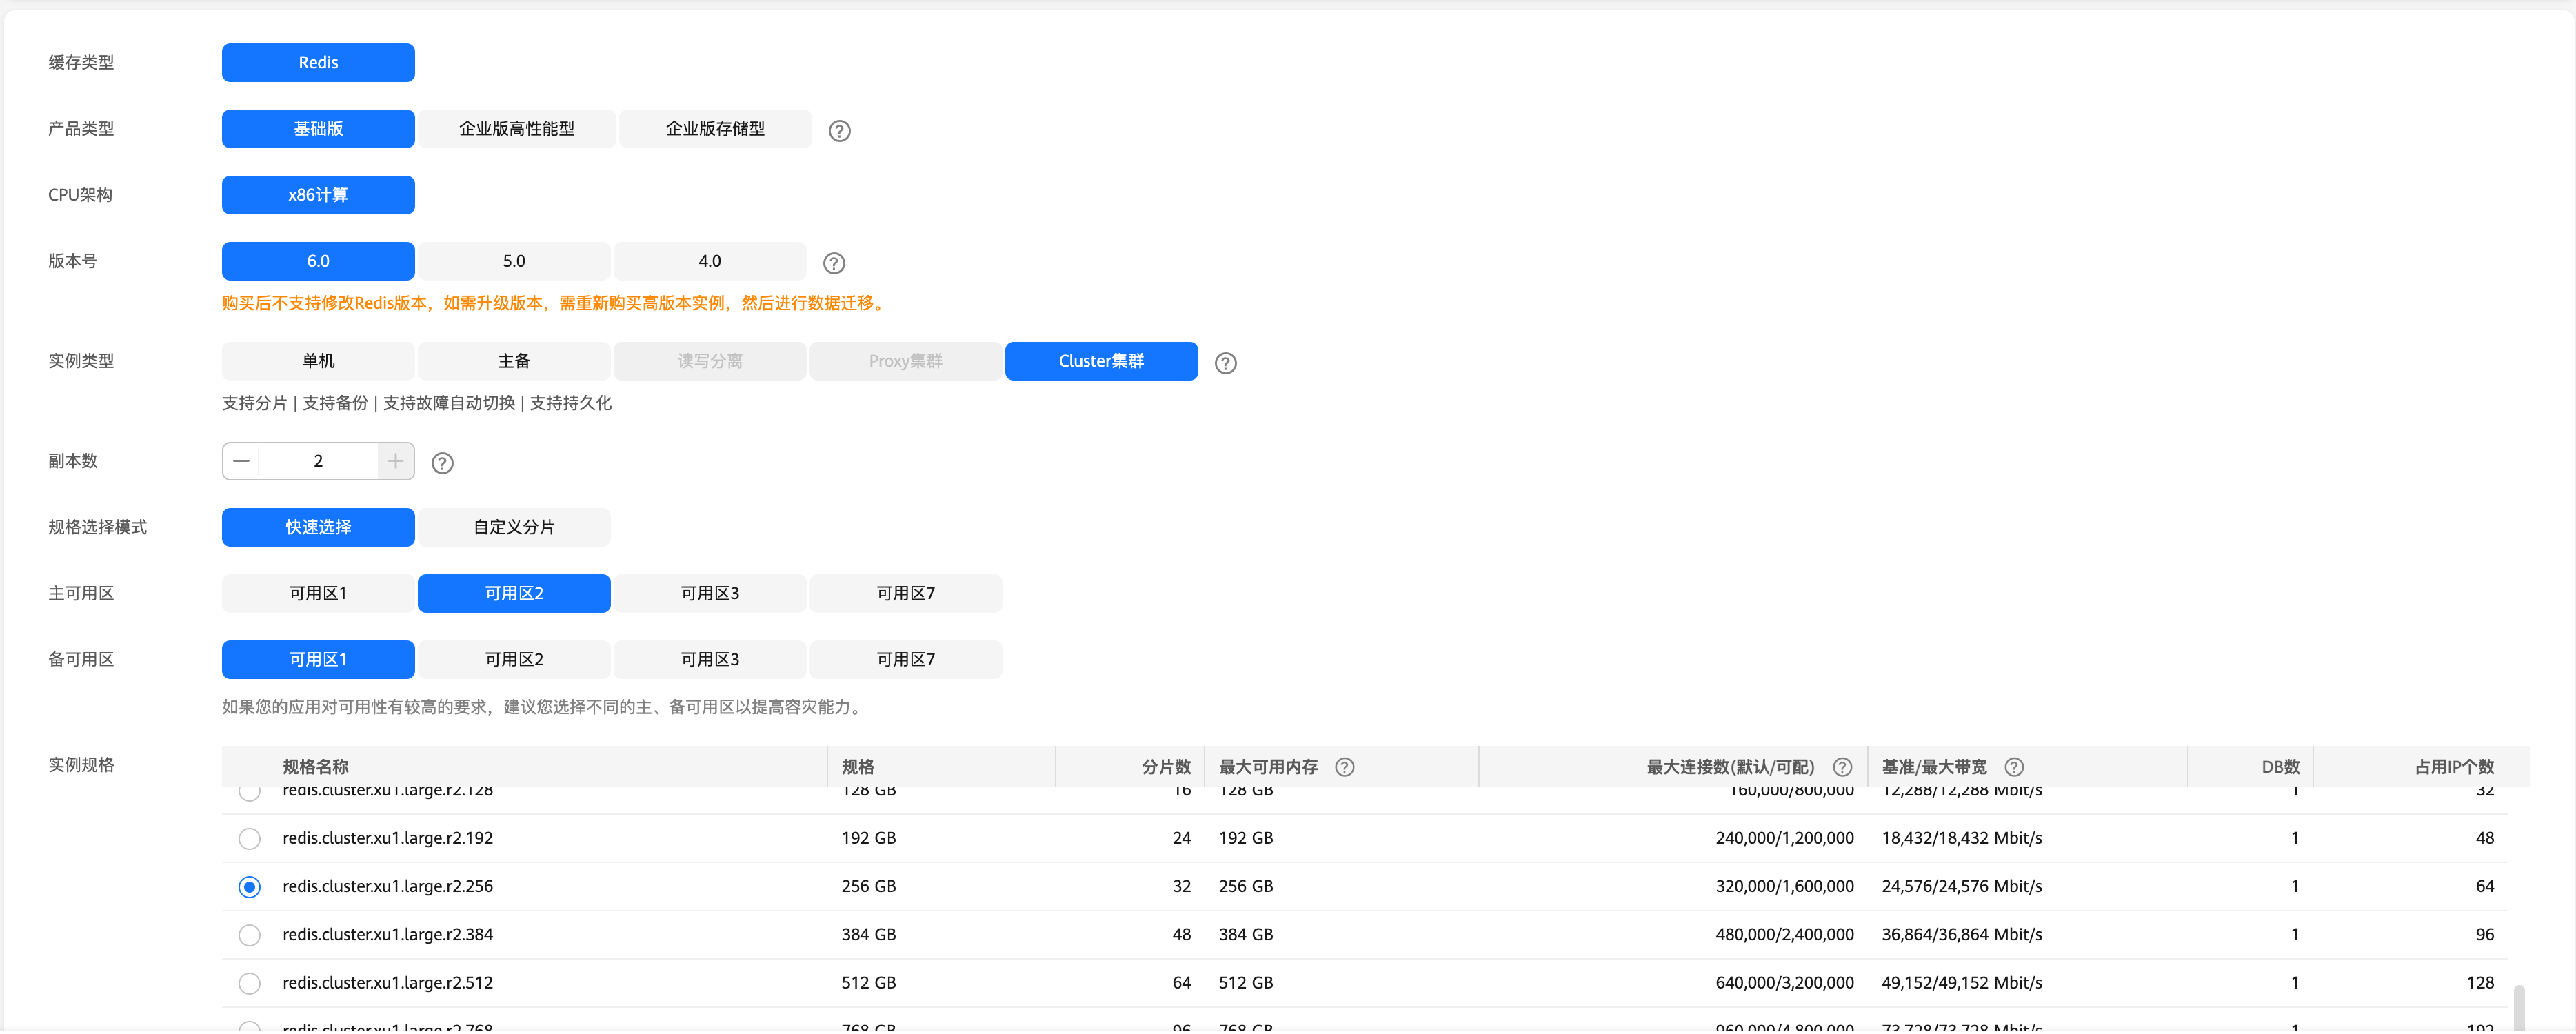Show tooltip for 最大可用内存 column header

coord(1344,767)
